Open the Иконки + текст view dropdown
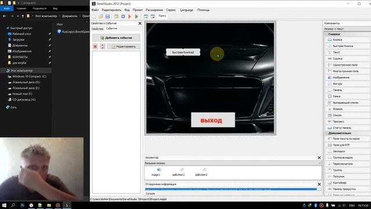 point(347,29)
